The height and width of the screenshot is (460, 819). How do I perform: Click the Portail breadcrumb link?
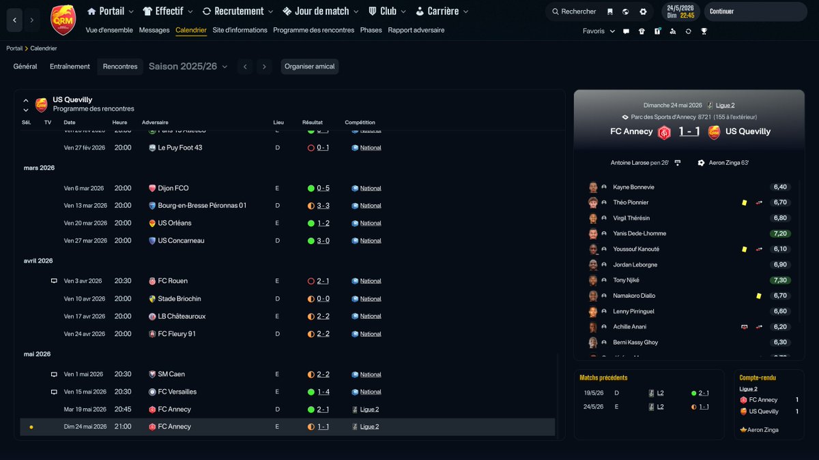click(14, 48)
